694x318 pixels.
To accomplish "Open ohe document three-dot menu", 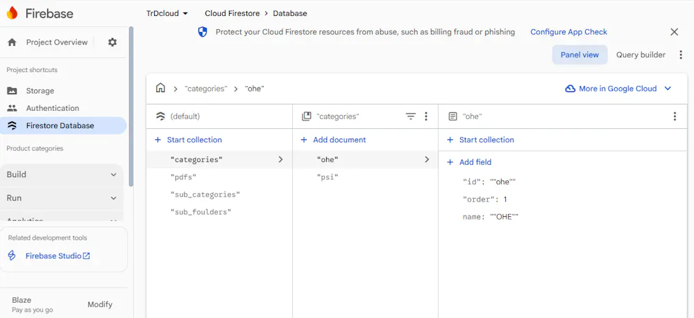I will [x=675, y=116].
